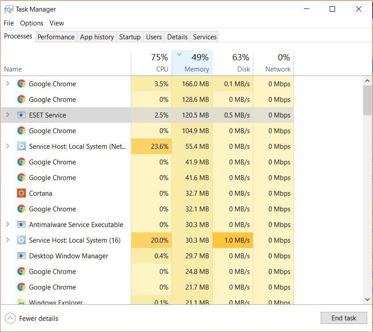Expand Service Host: Local System (Net... group
The height and width of the screenshot is (332, 373).
click(x=8, y=146)
